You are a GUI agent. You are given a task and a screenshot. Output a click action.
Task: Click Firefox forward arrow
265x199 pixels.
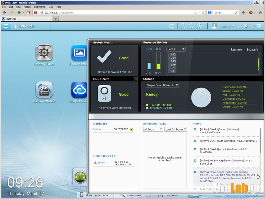[12, 13]
